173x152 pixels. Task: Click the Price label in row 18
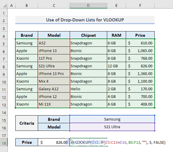point(27,142)
